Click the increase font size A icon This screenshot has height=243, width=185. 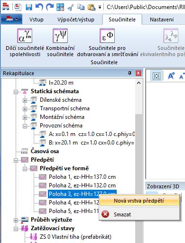click(x=171, y=76)
